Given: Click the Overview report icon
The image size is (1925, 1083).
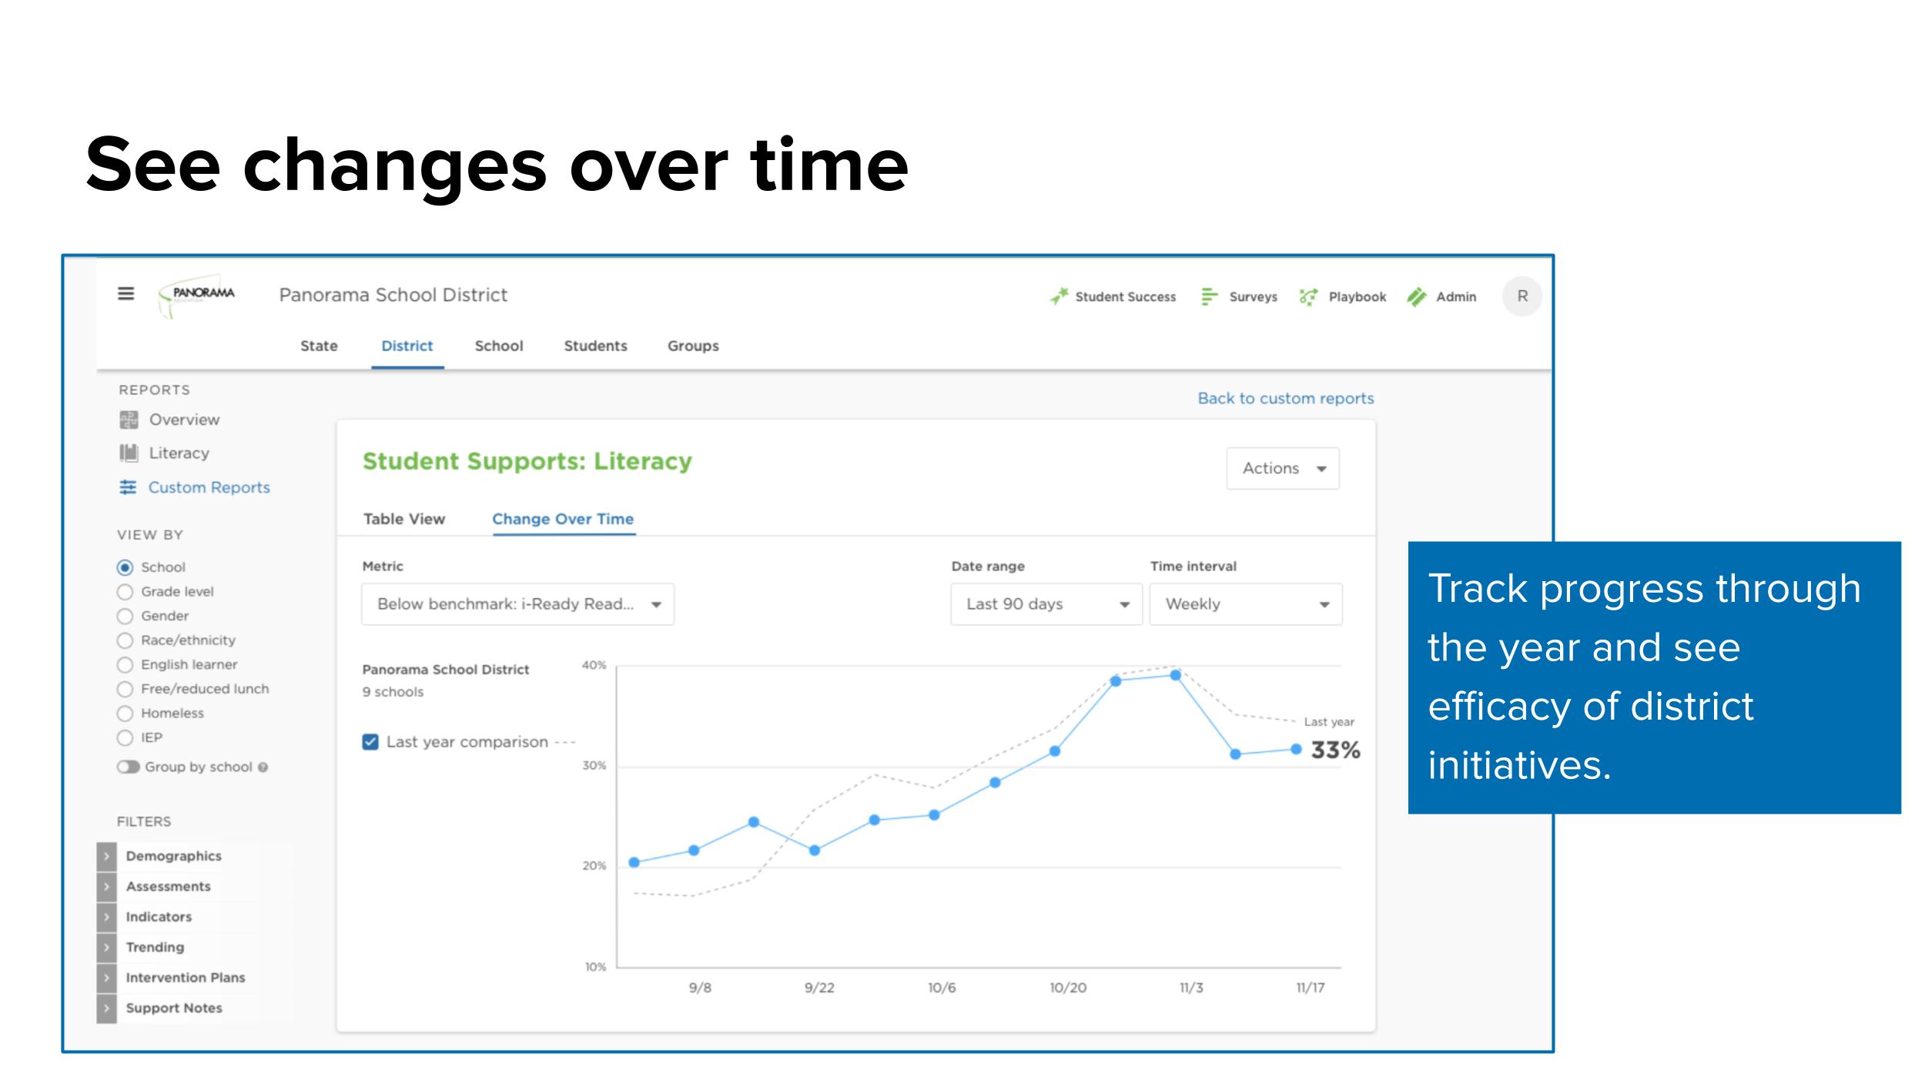Looking at the screenshot, I should pos(129,419).
